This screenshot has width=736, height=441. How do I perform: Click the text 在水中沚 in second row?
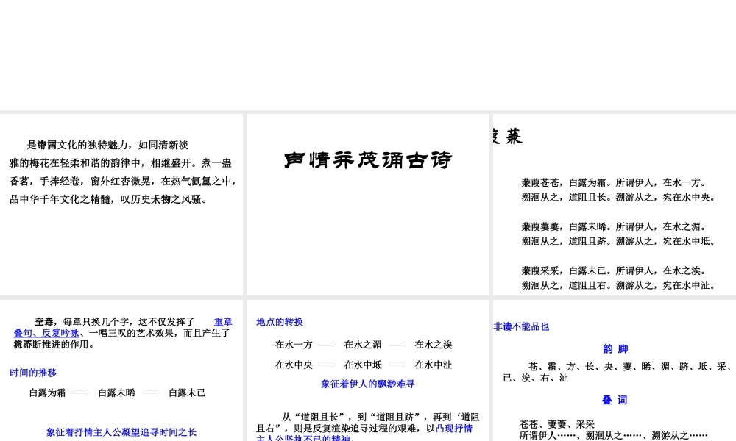pos(434,365)
